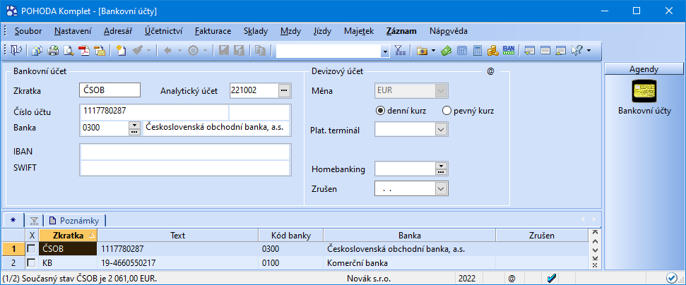Screen dimensions: 686x285
Task: Sort by Kód banky column header
Action: 291,235
